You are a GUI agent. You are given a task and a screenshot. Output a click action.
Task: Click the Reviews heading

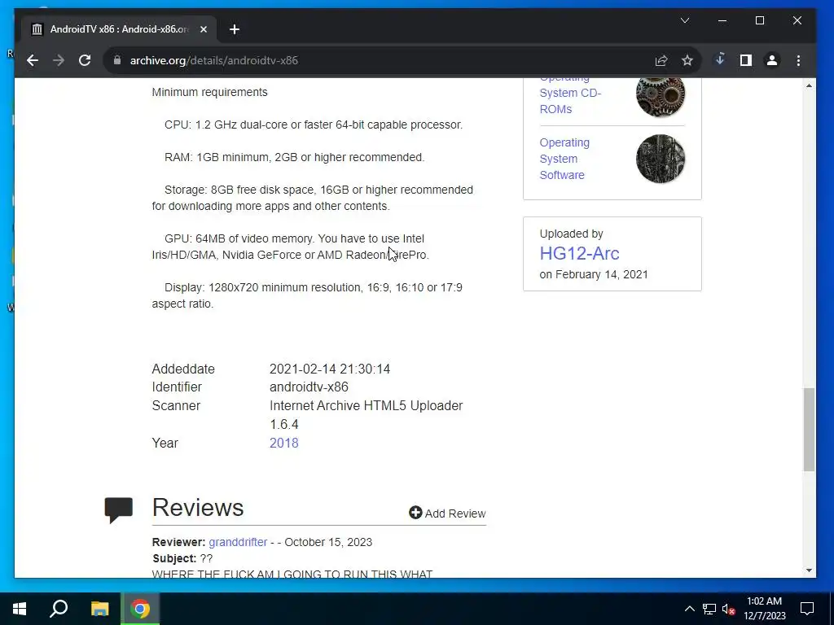[198, 508]
